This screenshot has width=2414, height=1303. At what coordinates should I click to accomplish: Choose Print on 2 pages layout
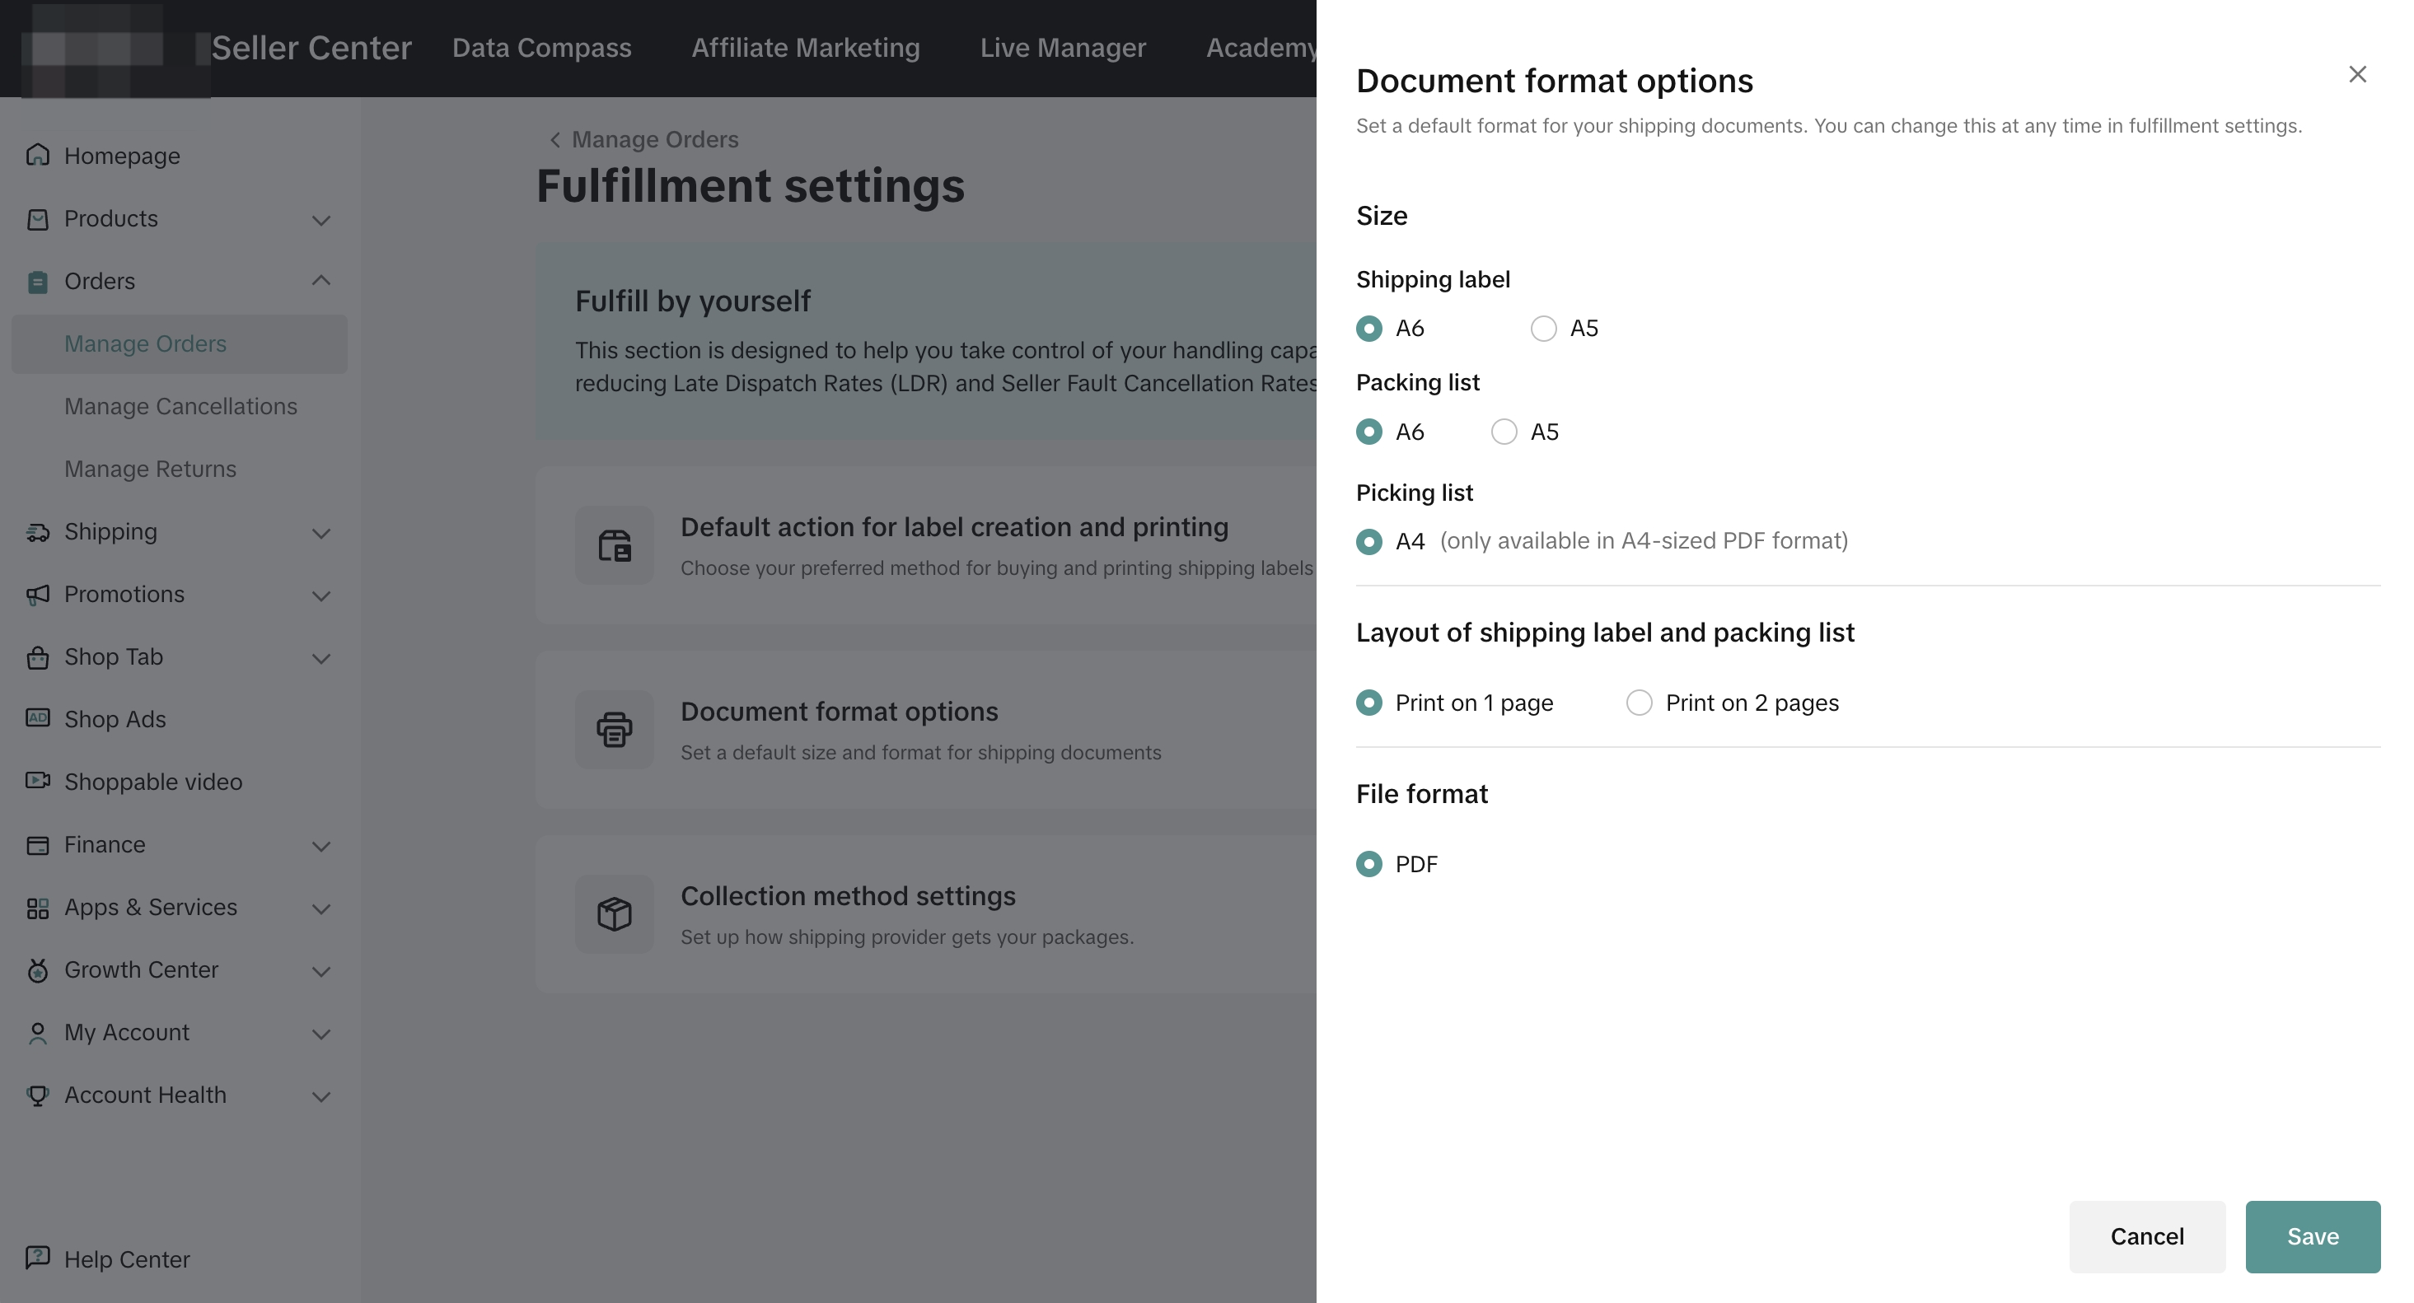[x=1639, y=703]
